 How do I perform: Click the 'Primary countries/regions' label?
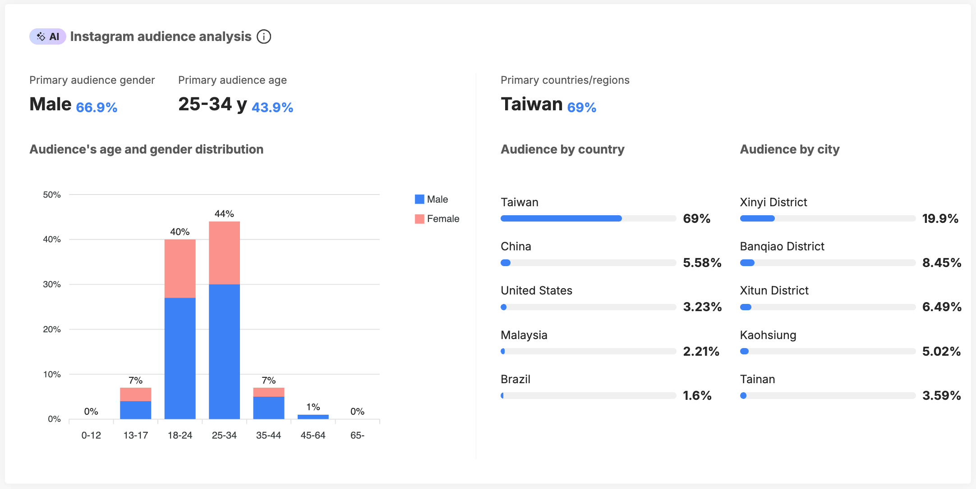(x=565, y=80)
